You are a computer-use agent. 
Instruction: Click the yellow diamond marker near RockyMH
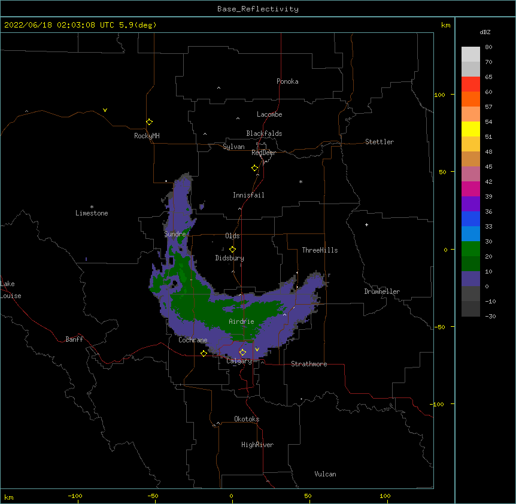150,122
